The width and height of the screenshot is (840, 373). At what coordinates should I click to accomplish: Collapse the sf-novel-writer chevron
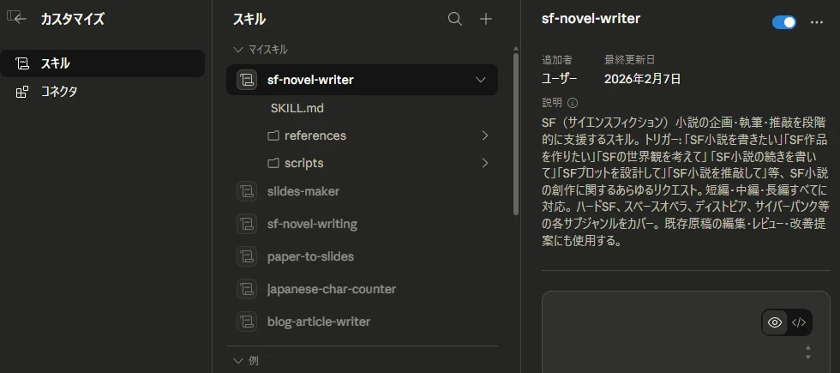(x=481, y=80)
